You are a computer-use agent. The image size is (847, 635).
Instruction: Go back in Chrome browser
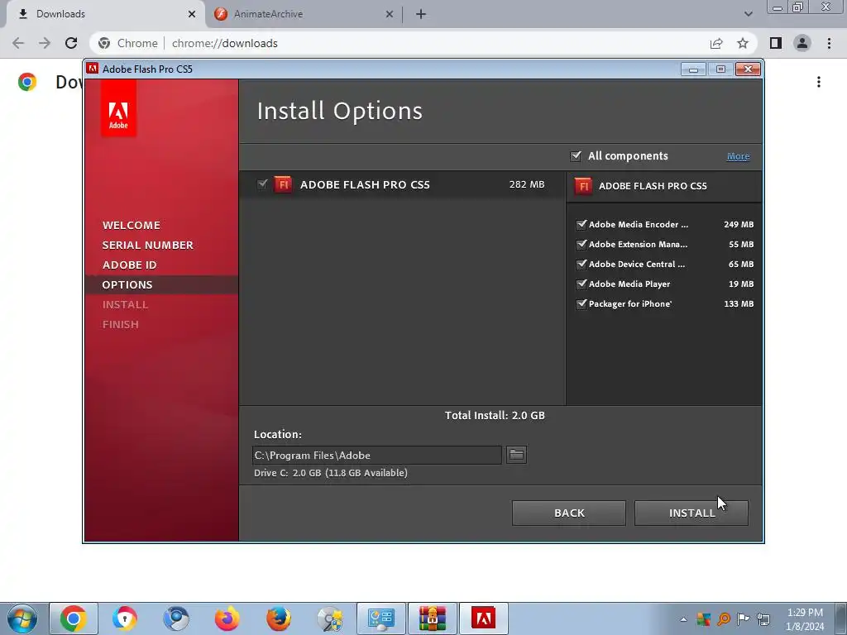click(x=18, y=43)
